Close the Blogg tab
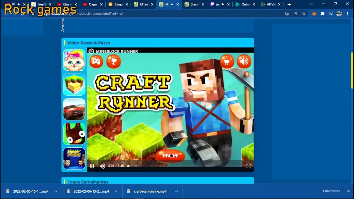This screenshot has height=199, width=354. (127, 4)
